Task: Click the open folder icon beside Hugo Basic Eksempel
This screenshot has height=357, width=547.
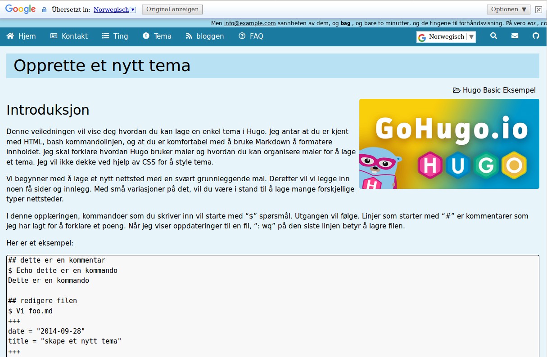Action: pos(457,90)
